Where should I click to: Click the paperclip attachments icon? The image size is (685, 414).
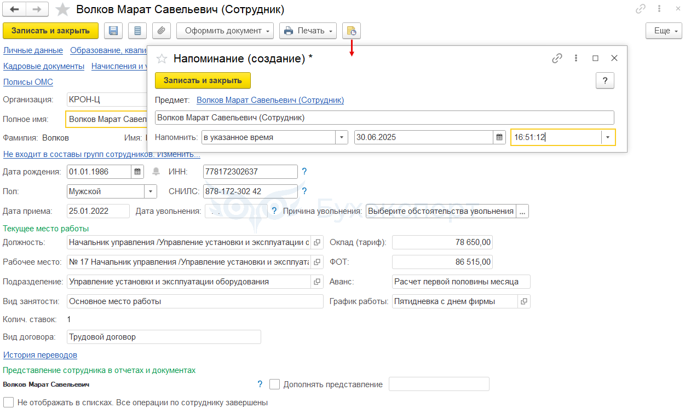tap(162, 31)
